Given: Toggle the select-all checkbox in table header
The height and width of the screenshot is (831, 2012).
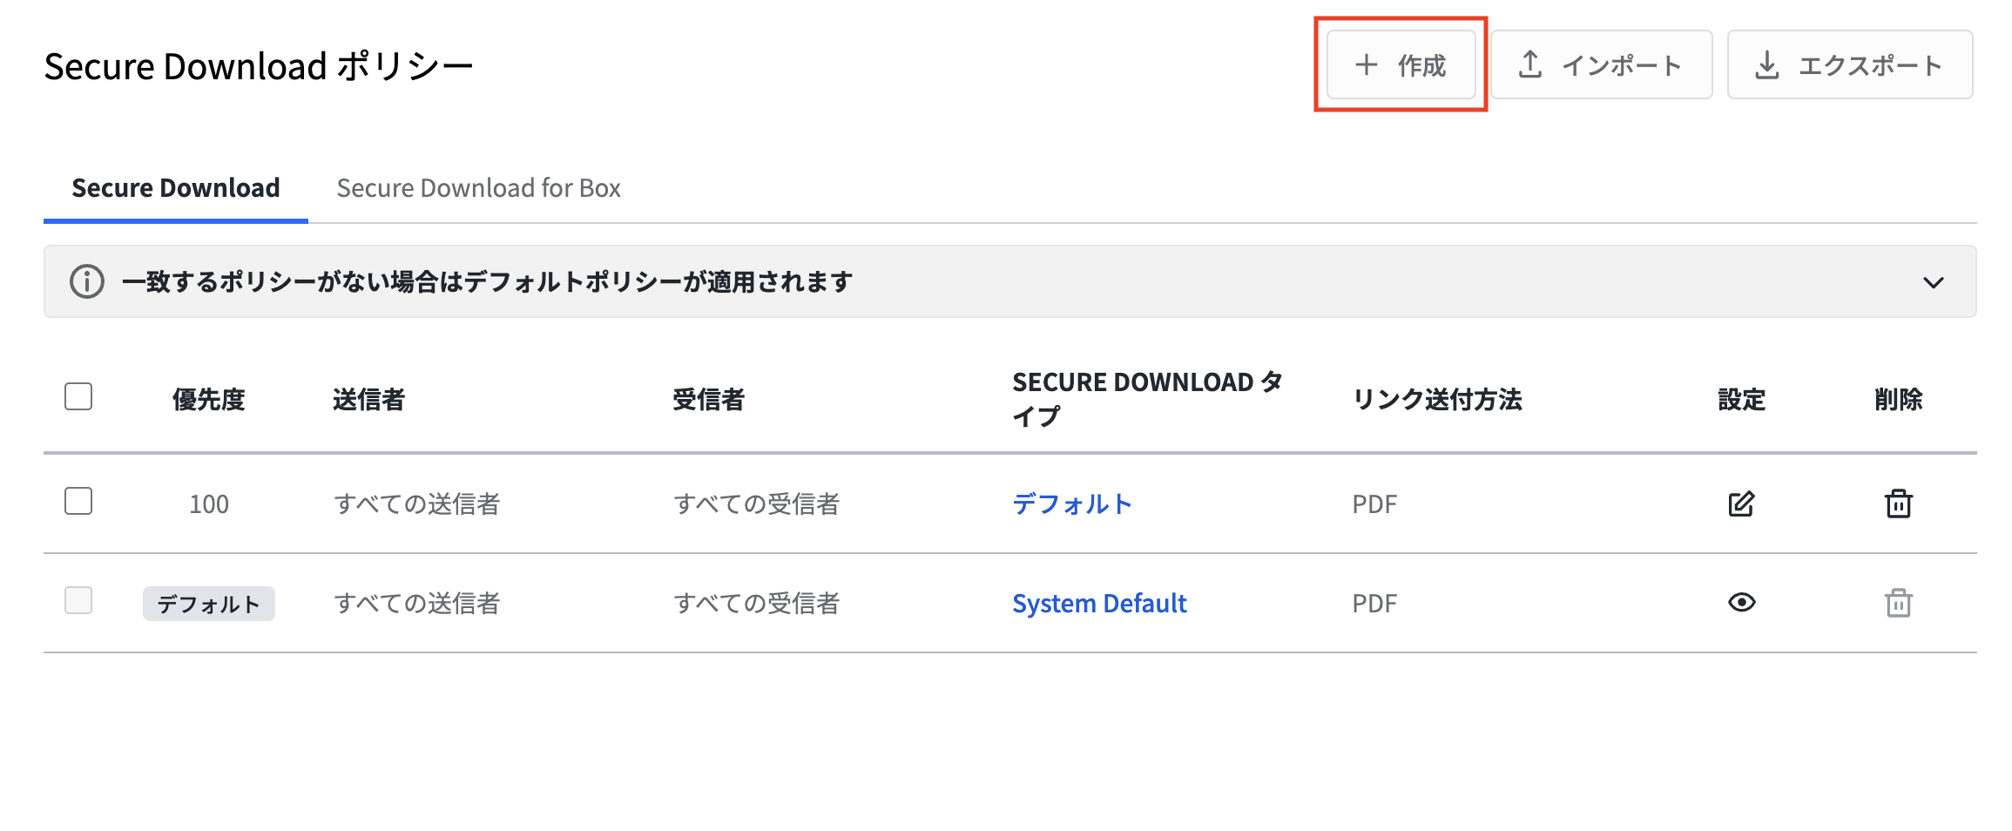Looking at the screenshot, I should pos(78,396).
